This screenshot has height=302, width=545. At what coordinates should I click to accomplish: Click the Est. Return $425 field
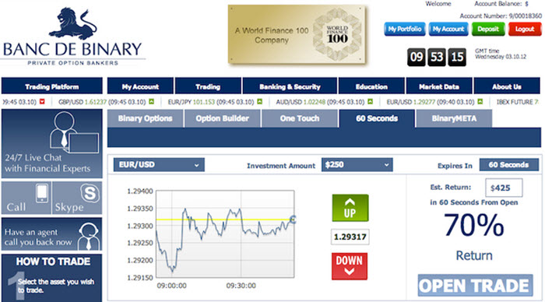[504, 188]
